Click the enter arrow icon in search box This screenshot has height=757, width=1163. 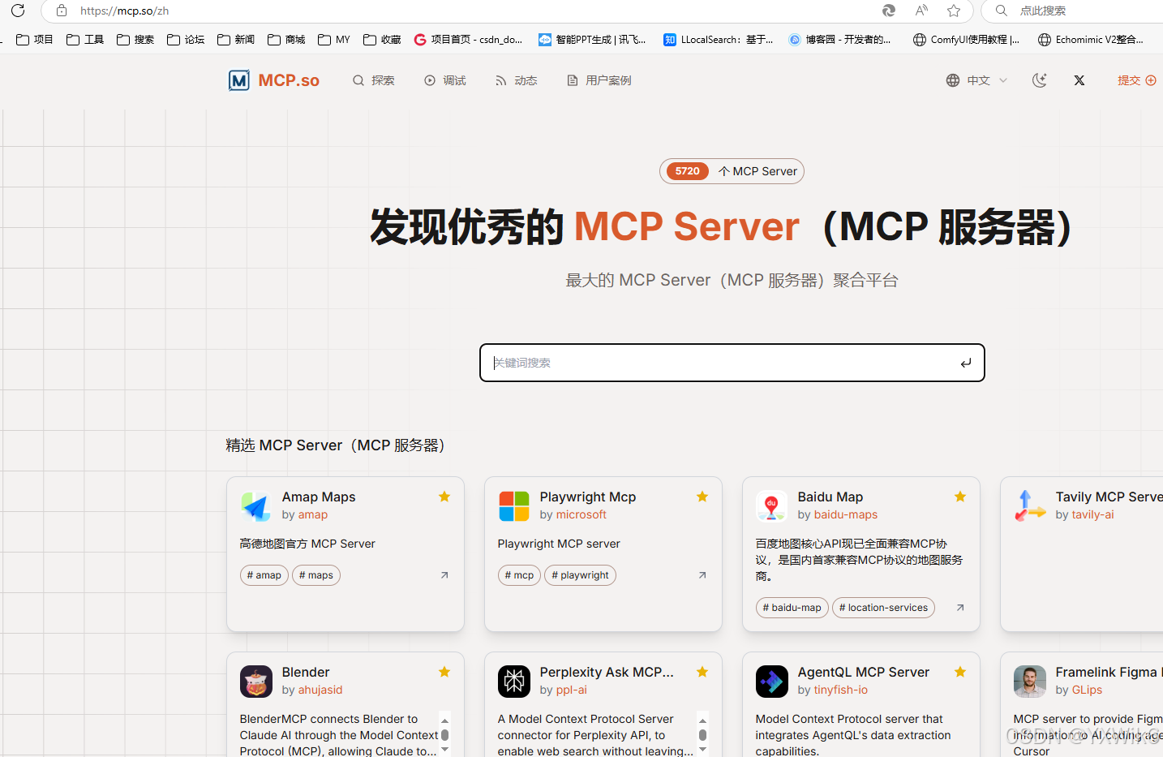[x=965, y=363]
